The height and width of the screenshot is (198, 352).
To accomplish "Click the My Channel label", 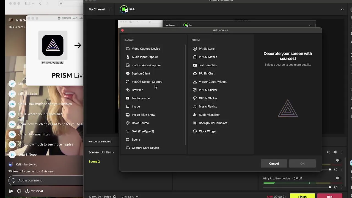I will pos(97,9).
